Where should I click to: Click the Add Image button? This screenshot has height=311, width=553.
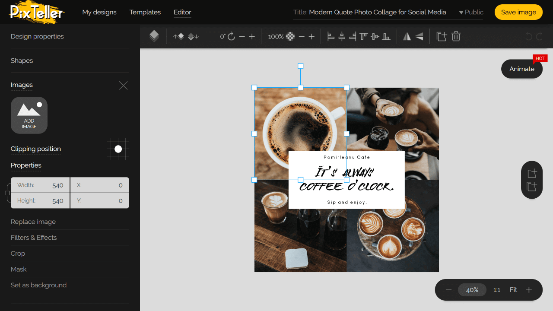tap(29, 115)
